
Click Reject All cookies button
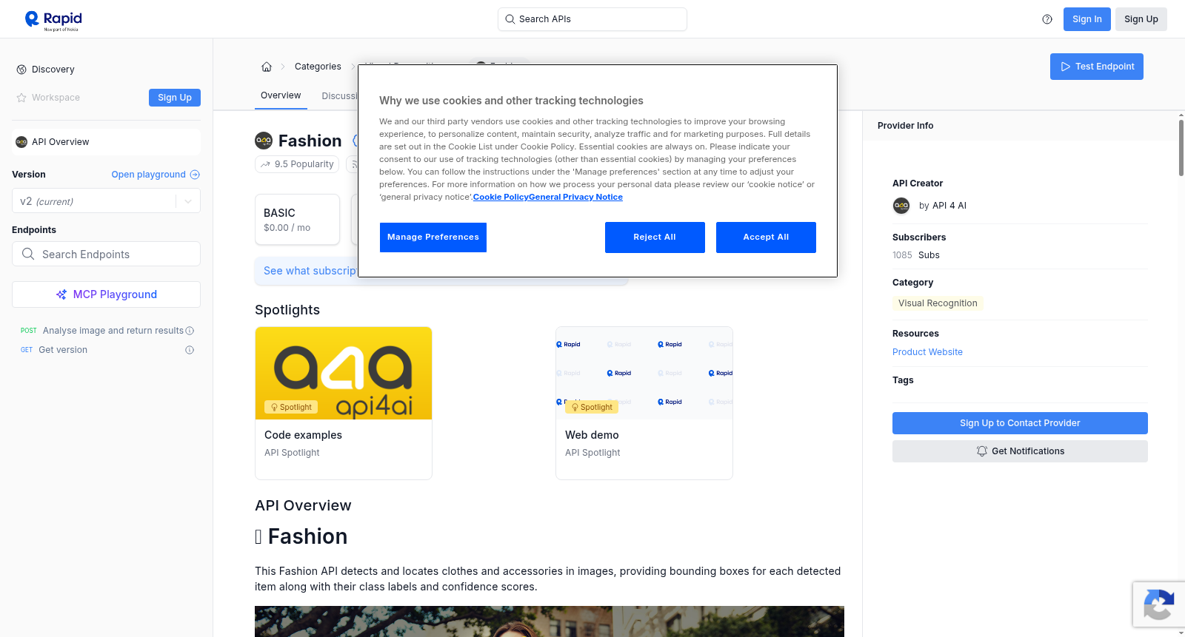(x=655, y=237)
